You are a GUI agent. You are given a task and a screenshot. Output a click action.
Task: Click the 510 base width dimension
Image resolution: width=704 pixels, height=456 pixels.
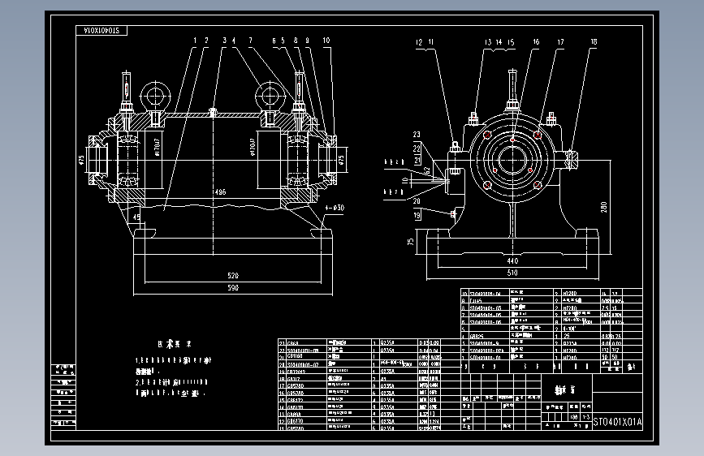click(512, 273)
